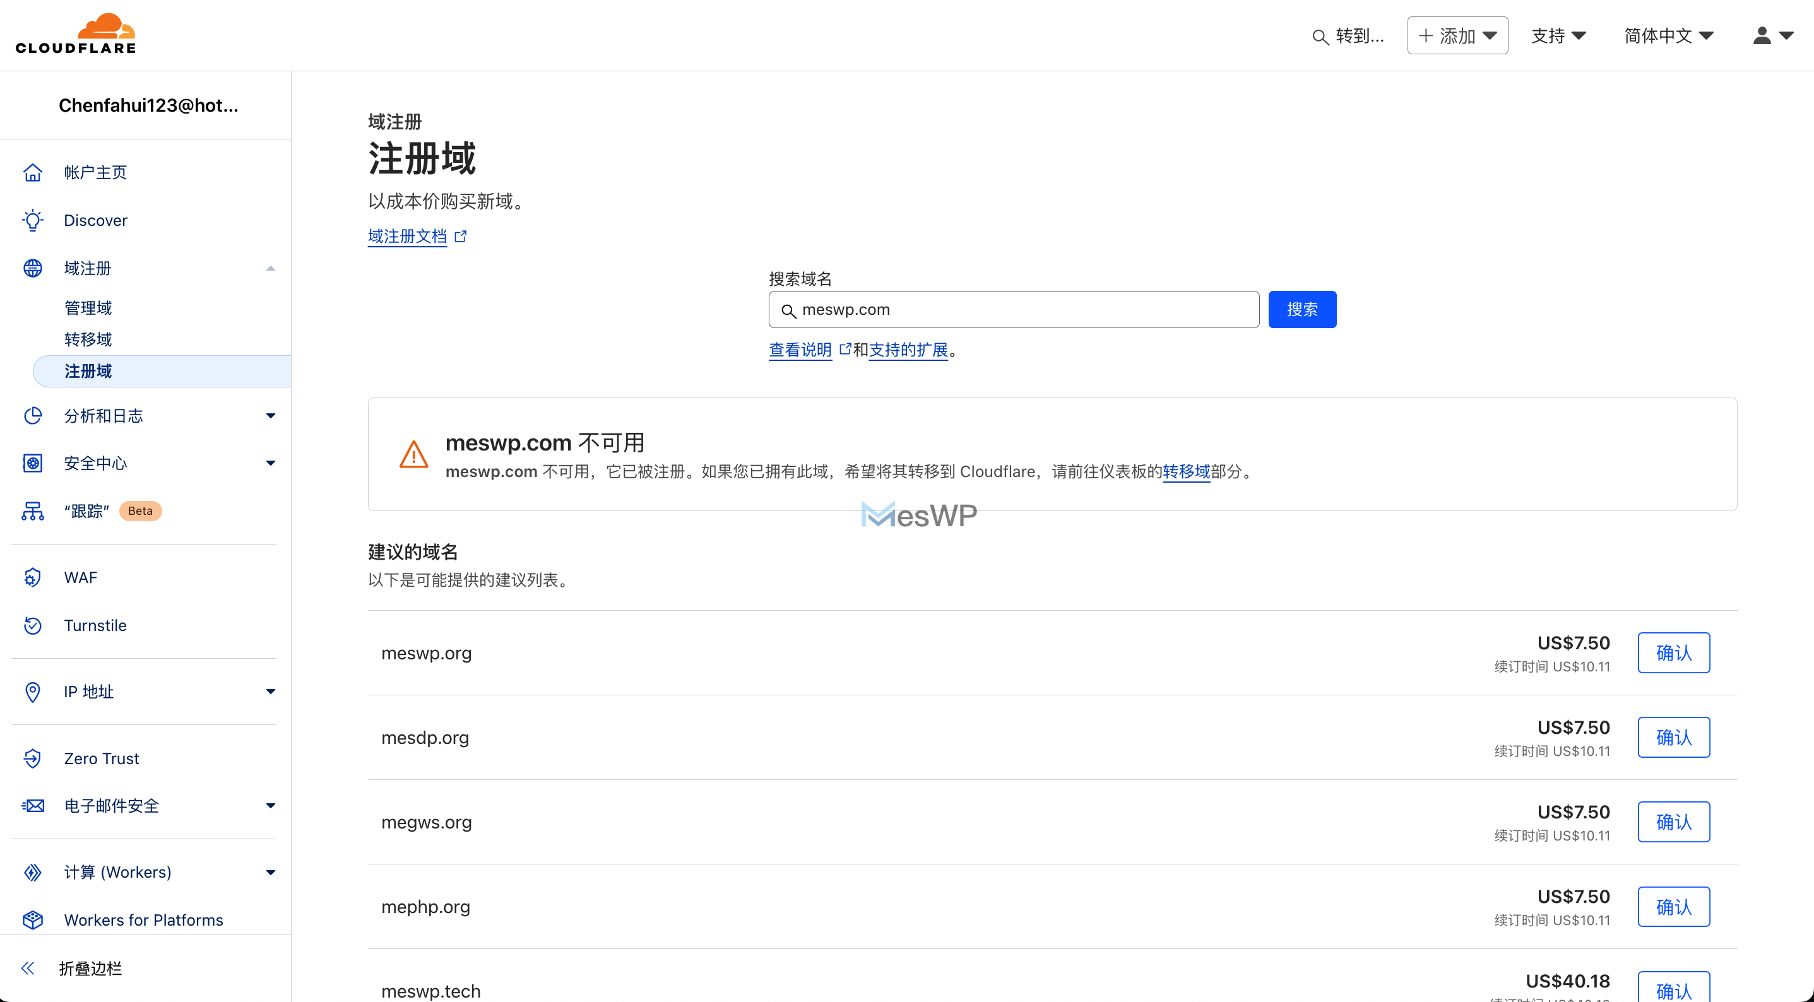Image resolution: width=1814 pixels, height=1002 pixels.
Task: Click the Workers for Platforms cube icon
Action: tap(32, 919)
